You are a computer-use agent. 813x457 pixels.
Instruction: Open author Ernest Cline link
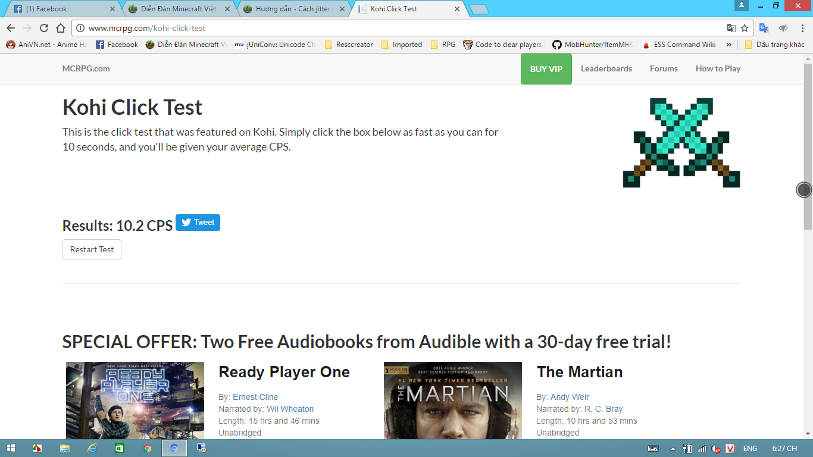[255, 397]
